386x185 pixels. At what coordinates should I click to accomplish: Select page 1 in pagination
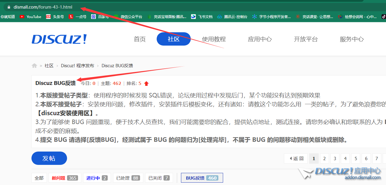[x=314, y=159]
